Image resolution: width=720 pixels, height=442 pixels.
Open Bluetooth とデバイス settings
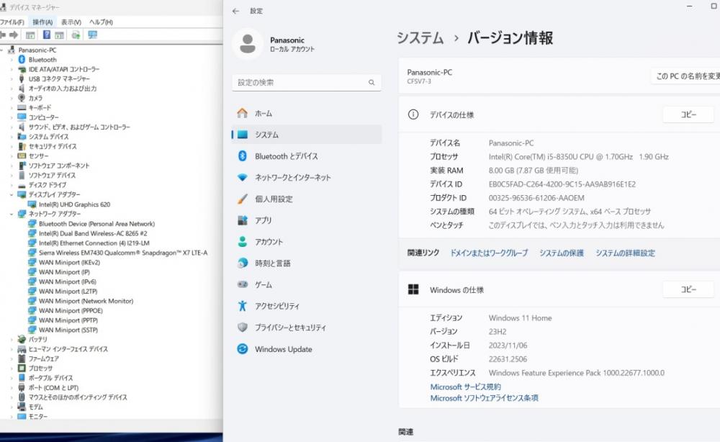[307, 156]
